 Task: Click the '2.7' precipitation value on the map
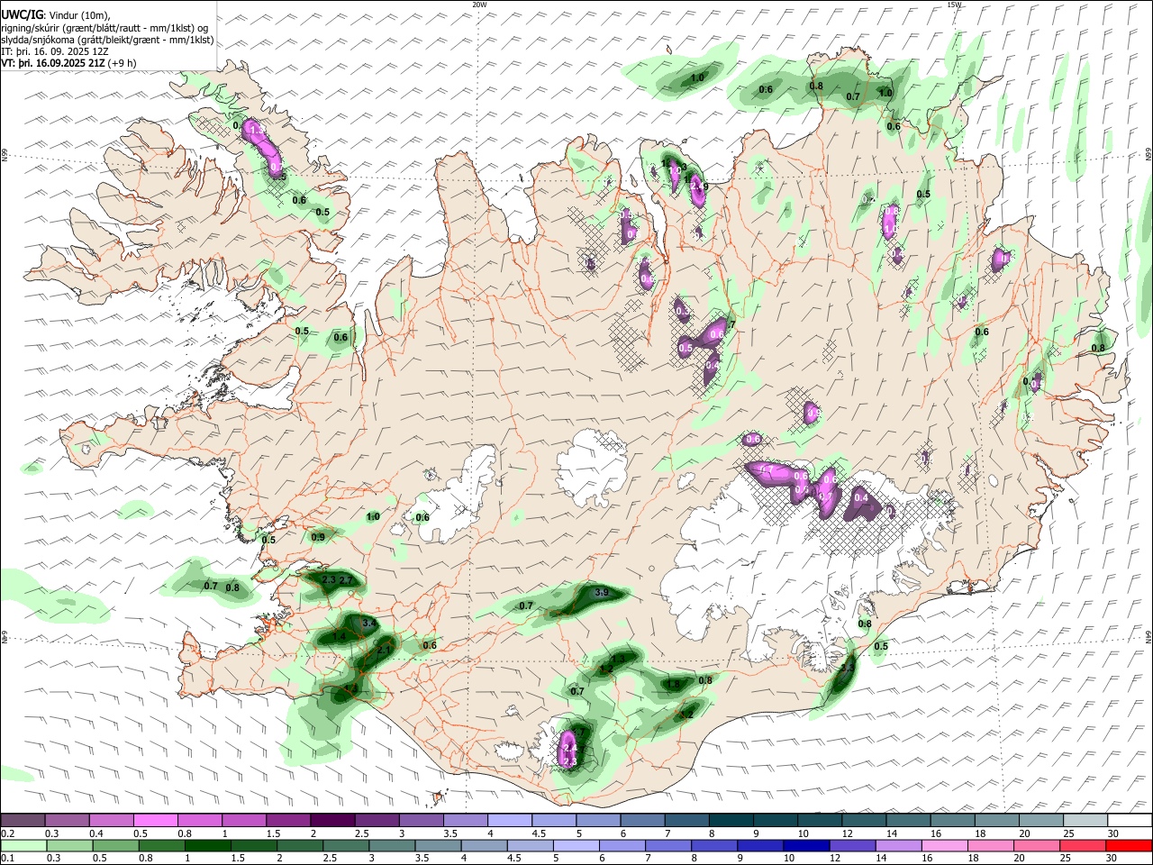coord(347,580)
